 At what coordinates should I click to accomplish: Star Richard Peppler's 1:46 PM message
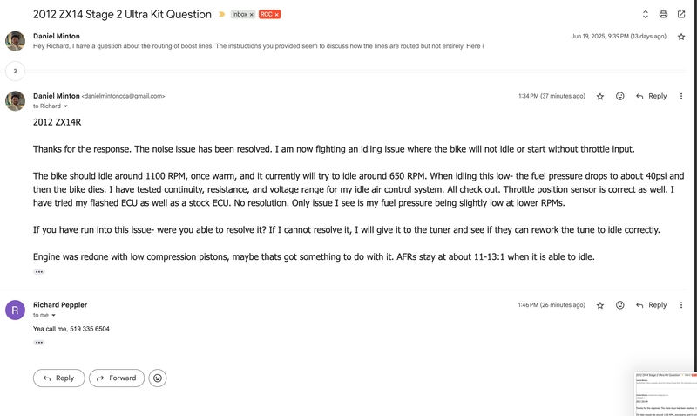pos(600,305)
